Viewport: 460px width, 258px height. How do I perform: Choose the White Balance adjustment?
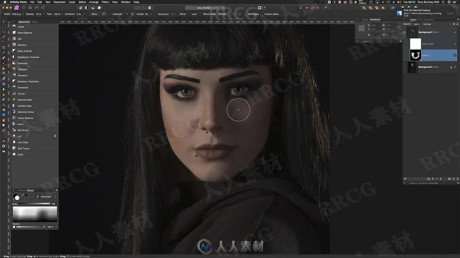35,33
